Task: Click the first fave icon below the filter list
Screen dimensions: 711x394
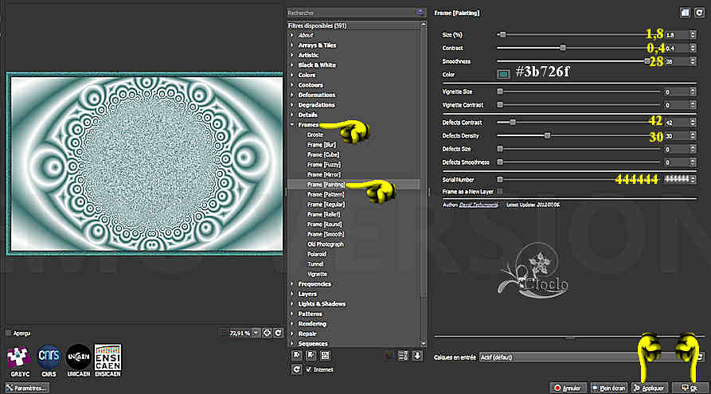Action: [x=297, y=355]
